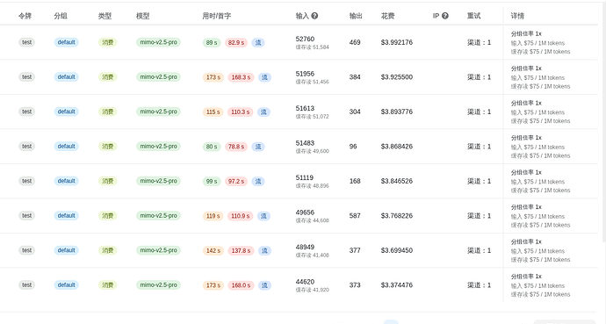Click the 用时/首字 column header

[x=216, y=16]
